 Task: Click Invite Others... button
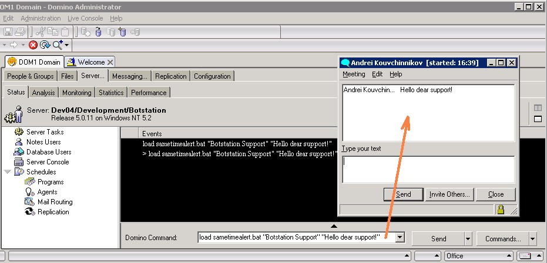pos(449,195)
